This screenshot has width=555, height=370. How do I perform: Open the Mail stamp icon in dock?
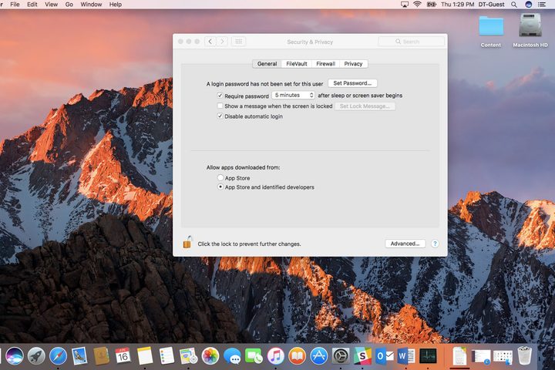(79, 356)
